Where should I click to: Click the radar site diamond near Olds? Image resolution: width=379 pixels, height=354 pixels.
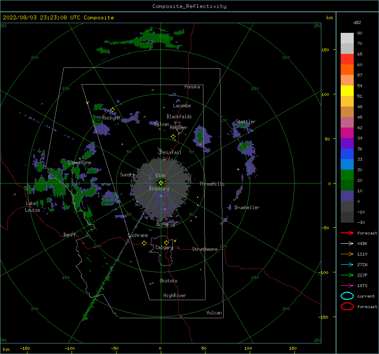(x=161, y=183)
